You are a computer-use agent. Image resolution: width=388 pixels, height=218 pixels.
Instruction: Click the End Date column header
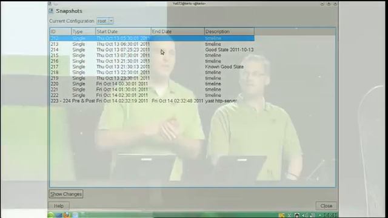pos(178,31)
